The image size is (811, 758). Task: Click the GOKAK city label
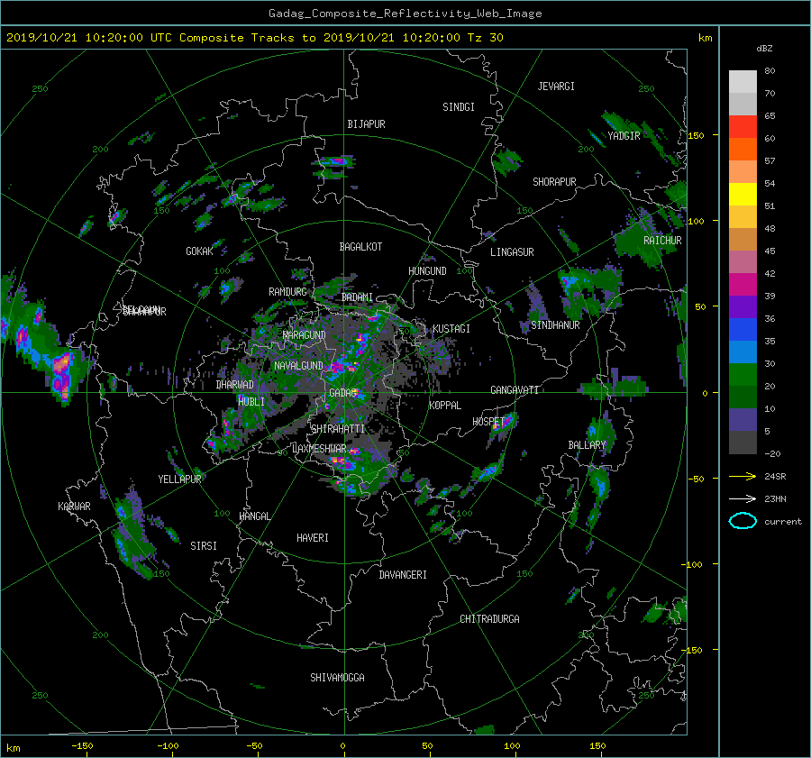pos(200,251)
